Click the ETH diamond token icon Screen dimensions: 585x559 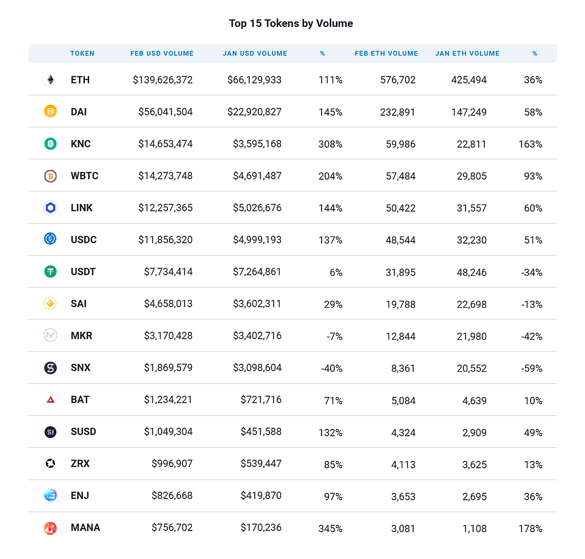point(50,80)
